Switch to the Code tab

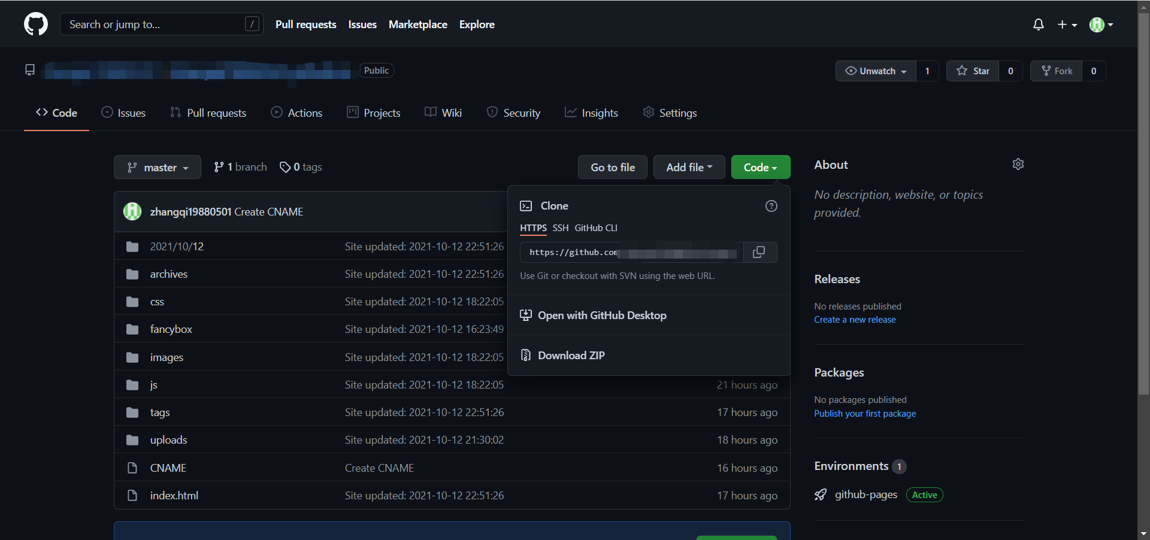coord(56,113)
